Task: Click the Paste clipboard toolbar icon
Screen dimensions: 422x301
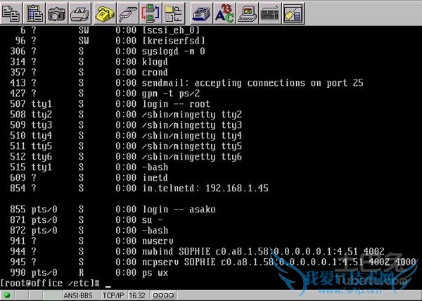Action: pyautogui.click(x=34, y=13)
